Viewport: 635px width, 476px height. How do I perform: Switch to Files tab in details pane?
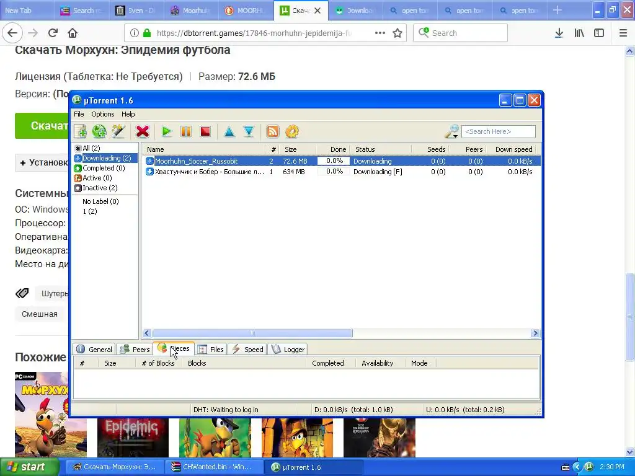tap(211, 350)
